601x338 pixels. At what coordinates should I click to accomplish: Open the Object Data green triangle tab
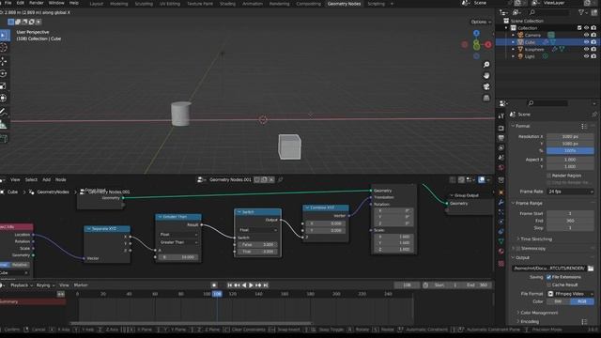[x=501, y=241]
